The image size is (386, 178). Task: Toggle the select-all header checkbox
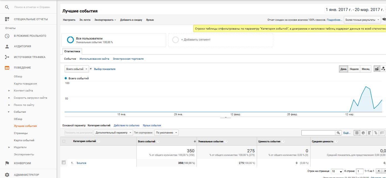click(64, 141)
